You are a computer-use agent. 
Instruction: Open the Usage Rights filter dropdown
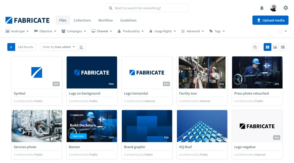(163, 31)
